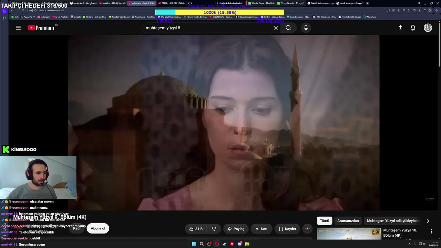
Task: Switch to the 'cookie tarifi - Google' tab
Action: click(x=83, y=3)
